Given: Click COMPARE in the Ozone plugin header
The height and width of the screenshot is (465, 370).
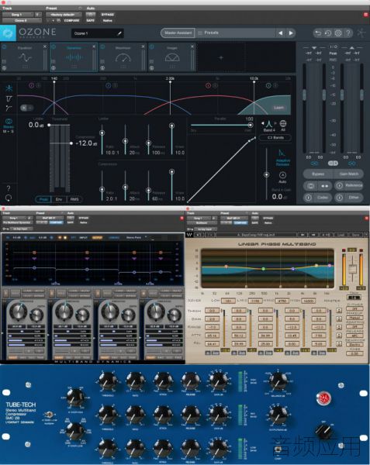Looking at the screenshot, I should point(71,20).
